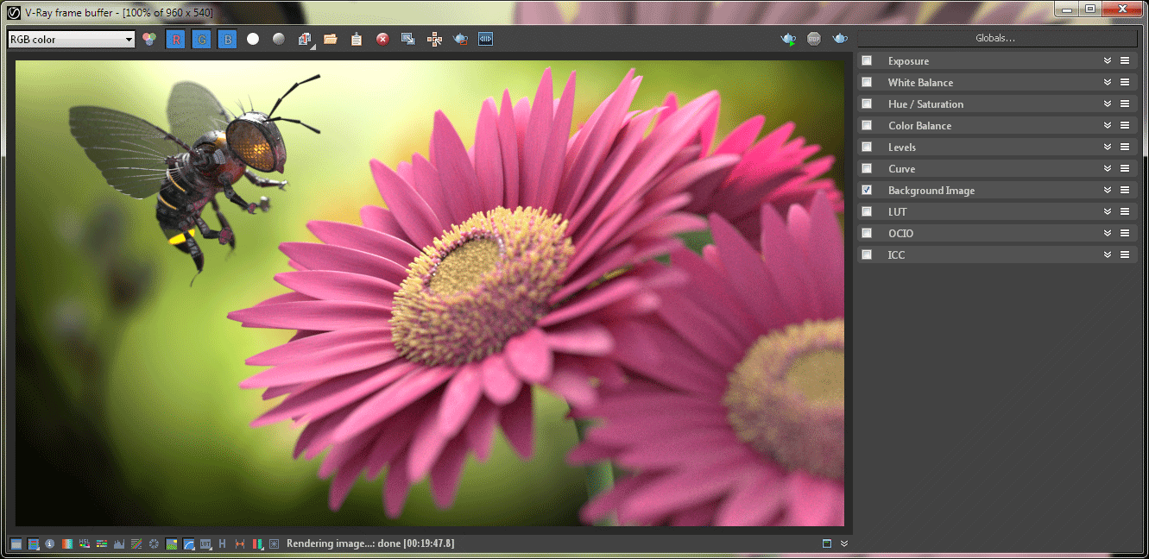Open the RGB color channel dropdown
The width and height of the screenshot is (1149, 559).
pyautogui.click(x=71, y=40)
